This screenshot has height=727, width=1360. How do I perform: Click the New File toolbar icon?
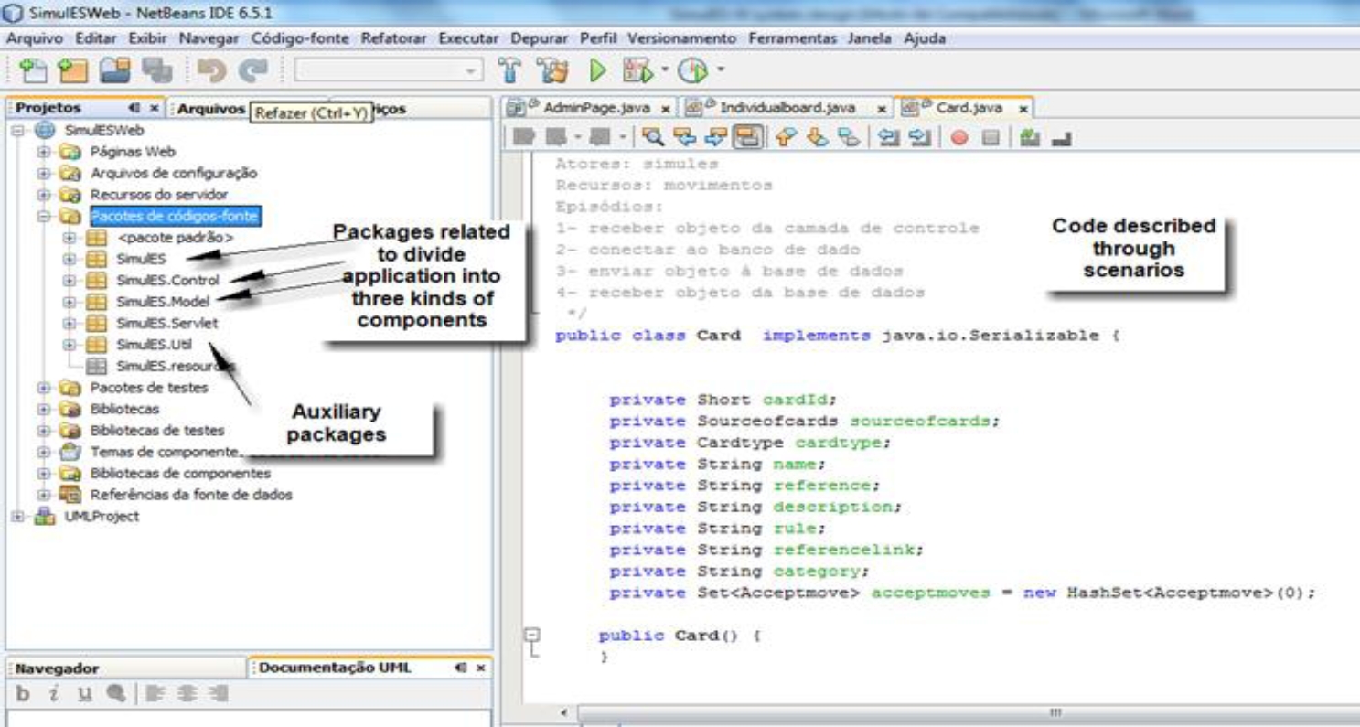click(x=32, y=70)
